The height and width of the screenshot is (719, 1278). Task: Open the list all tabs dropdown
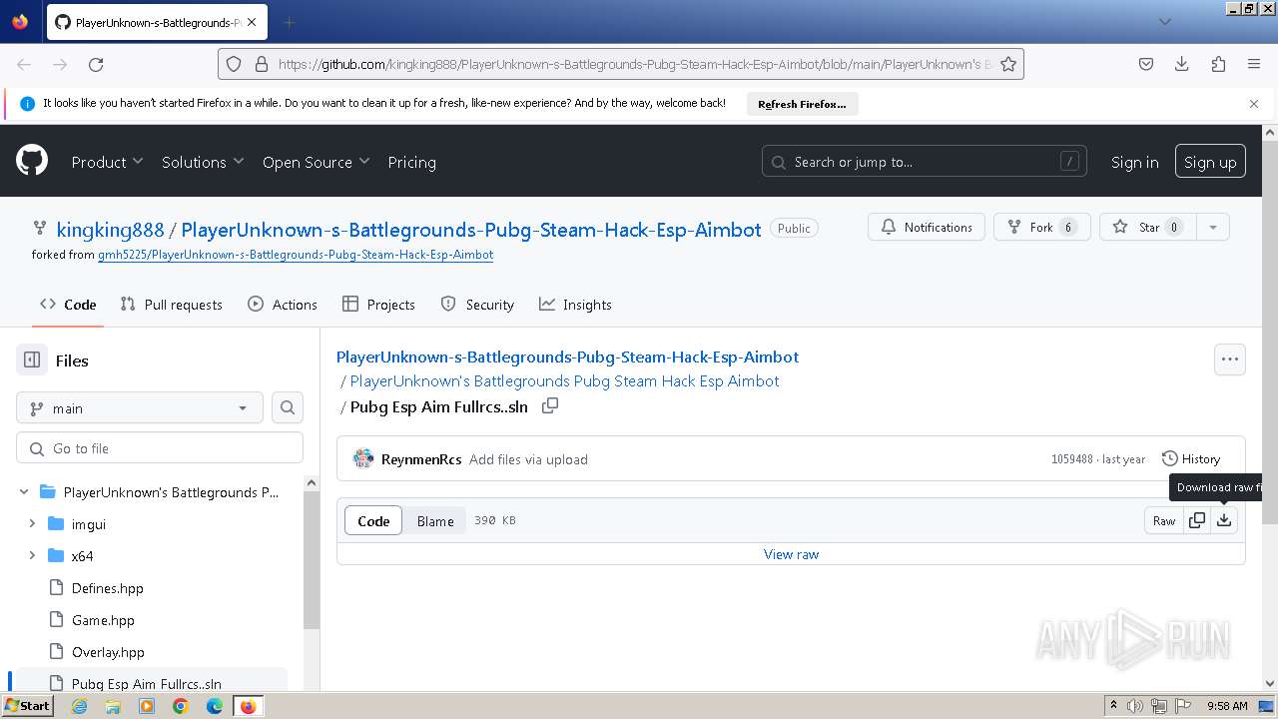point(1164,22)
